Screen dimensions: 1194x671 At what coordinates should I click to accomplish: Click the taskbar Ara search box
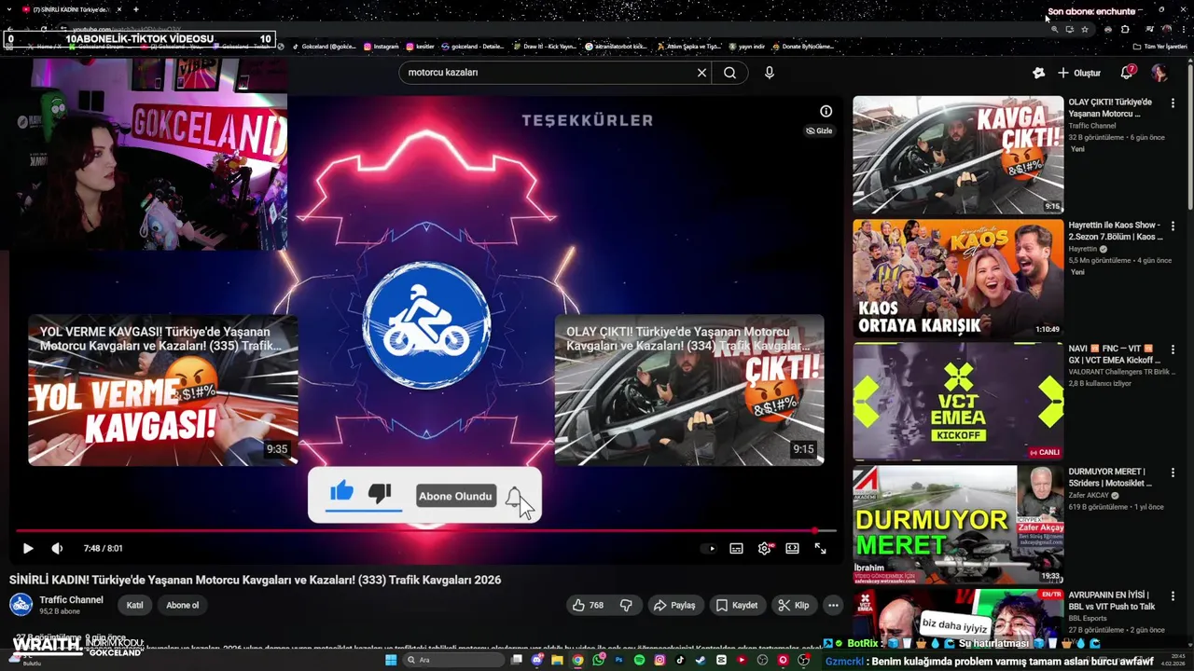(x=453, y=660)
